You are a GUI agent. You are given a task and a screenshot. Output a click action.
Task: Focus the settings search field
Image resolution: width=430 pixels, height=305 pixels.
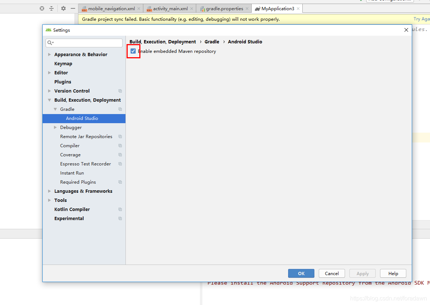tap(84, 43)
